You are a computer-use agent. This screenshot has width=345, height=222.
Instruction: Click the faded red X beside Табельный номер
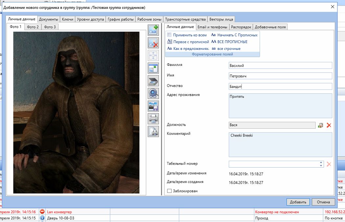(329, 164)
